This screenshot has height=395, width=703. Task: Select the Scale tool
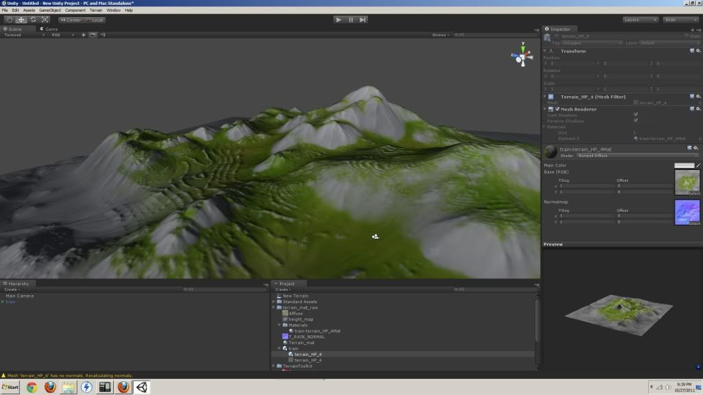click(x=45, y=20)
